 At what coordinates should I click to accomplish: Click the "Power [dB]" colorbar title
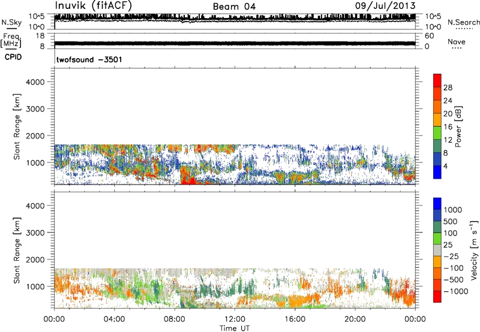(x=458, y=126)
